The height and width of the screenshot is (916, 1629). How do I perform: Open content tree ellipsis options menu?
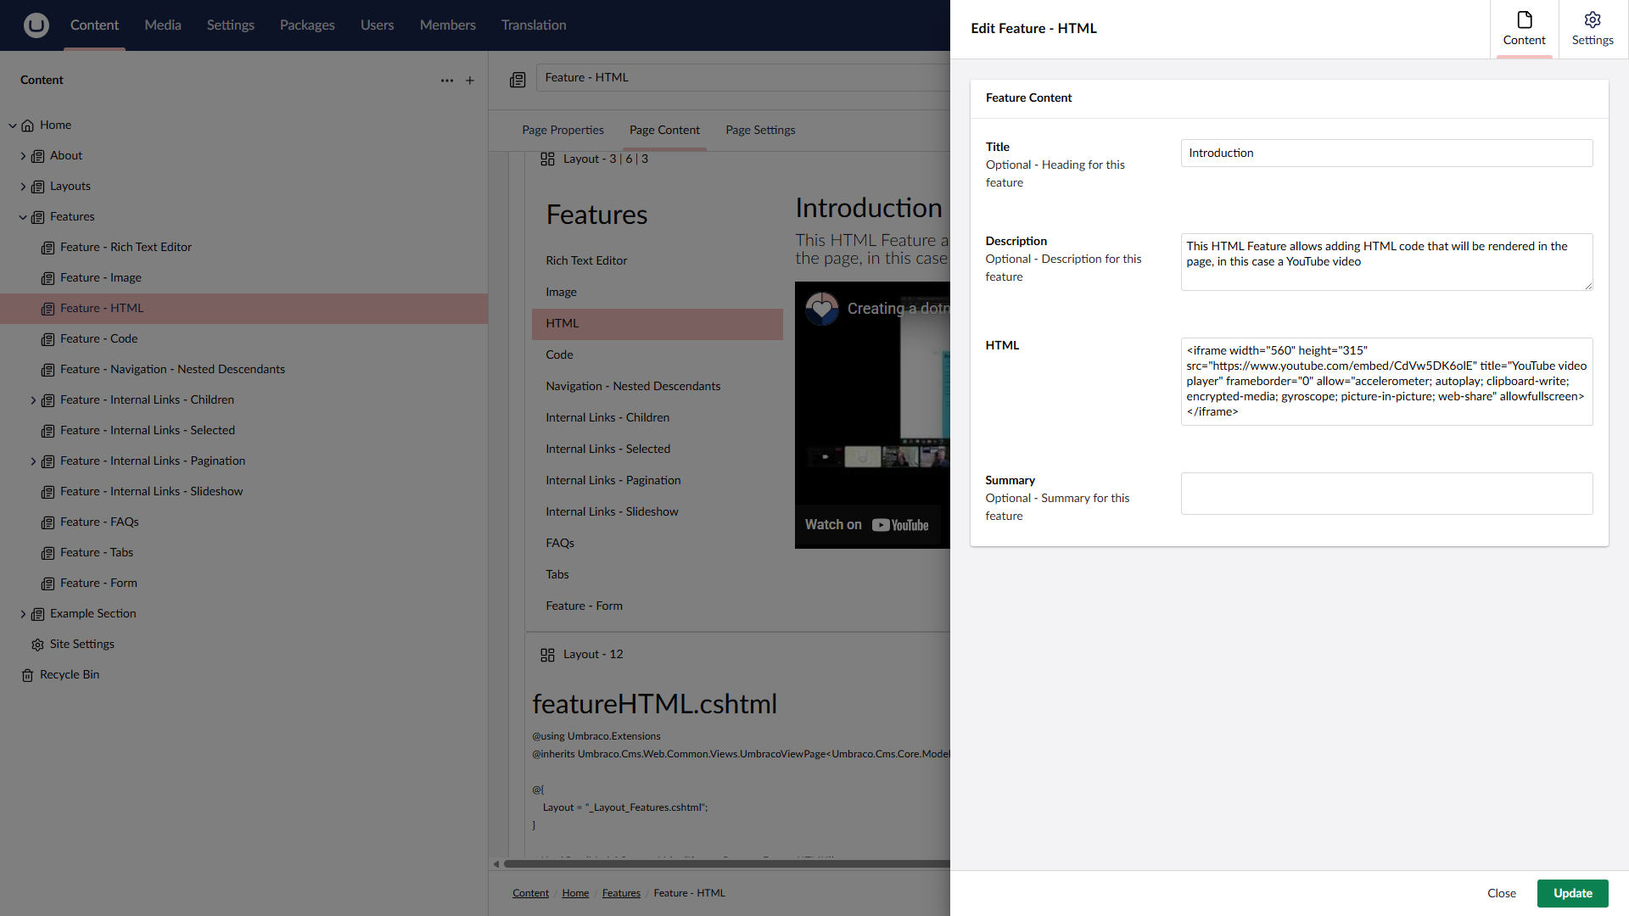click(x=447, y=81)
